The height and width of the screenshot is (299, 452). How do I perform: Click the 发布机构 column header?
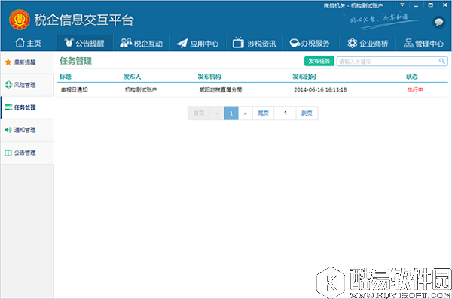[209, 77]
